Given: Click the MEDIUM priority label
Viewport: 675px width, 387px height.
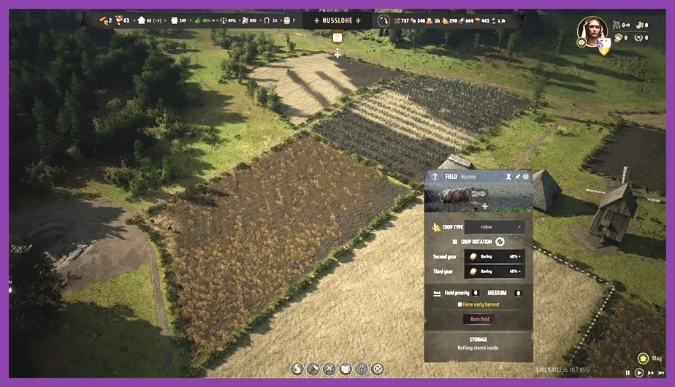Looking at the screenshot, I should [x=497, y=293].
